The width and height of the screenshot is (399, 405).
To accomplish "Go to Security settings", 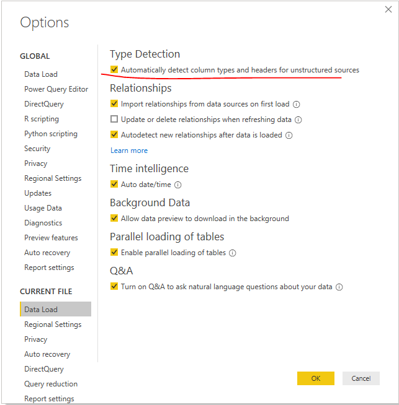I will (37, 149).
